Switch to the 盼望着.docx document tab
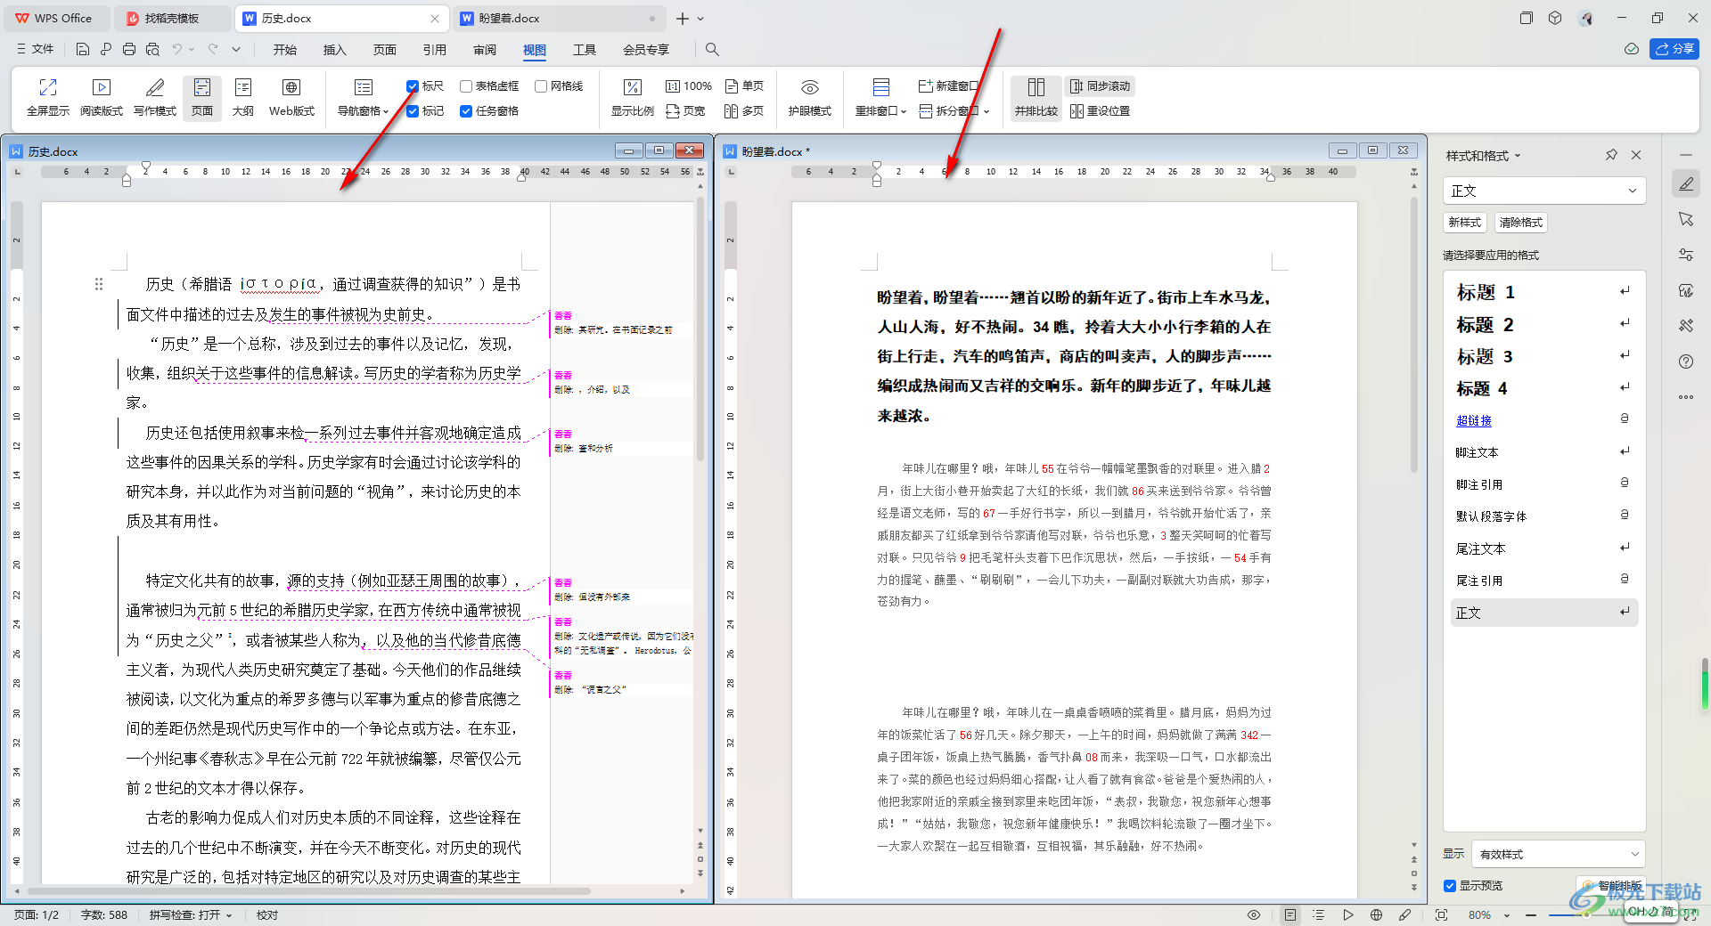Image resolution: width=1711 pixels, height=926 pixels. tap(560, 18)
